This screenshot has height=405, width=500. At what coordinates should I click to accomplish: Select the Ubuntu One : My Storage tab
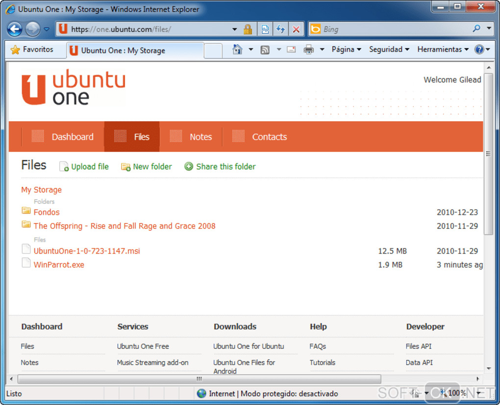click(135, 51)
